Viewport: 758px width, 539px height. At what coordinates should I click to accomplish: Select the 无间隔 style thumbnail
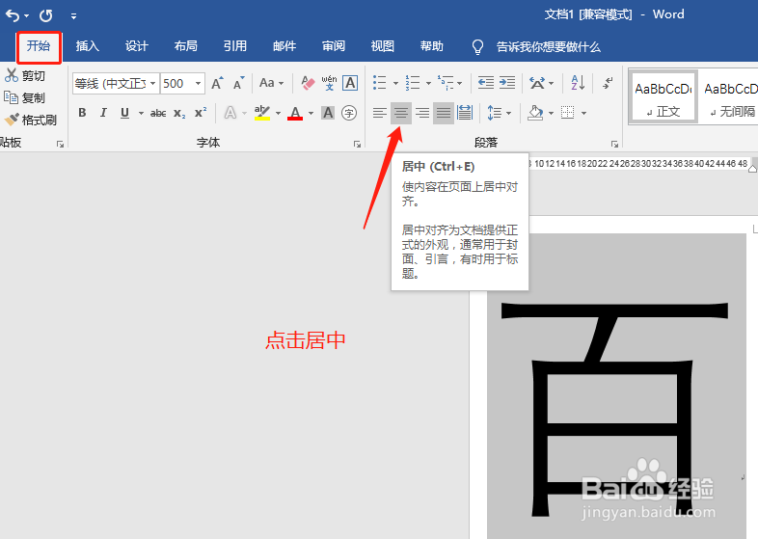click(729, 96)
